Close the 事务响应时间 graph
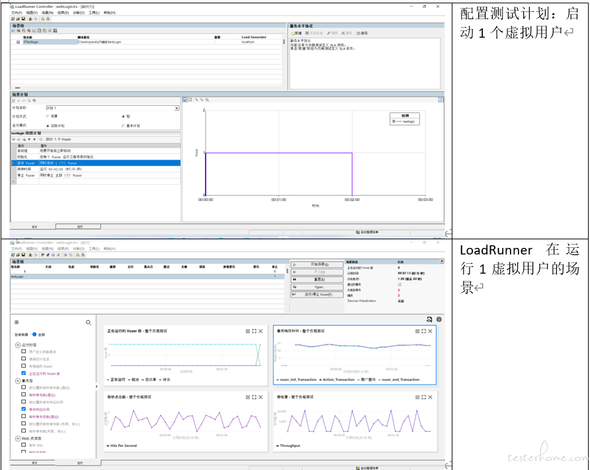Screen dimensions: 590x470 point(430,331)
